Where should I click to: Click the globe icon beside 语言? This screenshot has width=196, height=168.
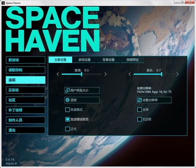click(x=68, y=100)
